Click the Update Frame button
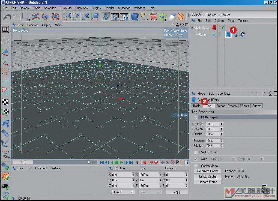Viewport: 278px width, 201px height. [x=208, y=182]
